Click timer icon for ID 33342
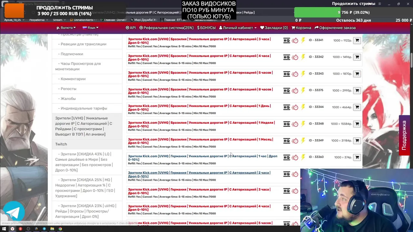Screen dimensions: 413x232 click(x=295, y=57)
